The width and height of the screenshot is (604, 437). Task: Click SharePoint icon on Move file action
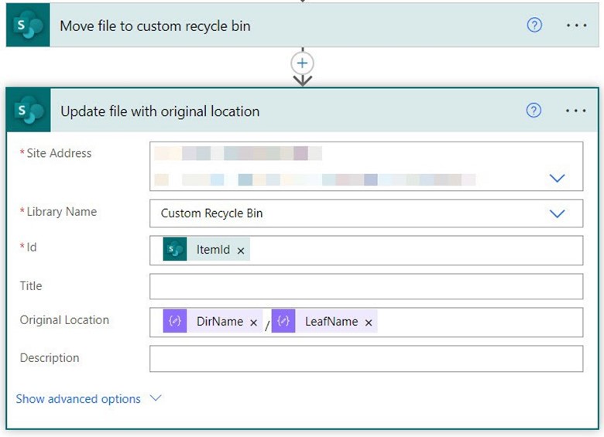pos(28,26)
